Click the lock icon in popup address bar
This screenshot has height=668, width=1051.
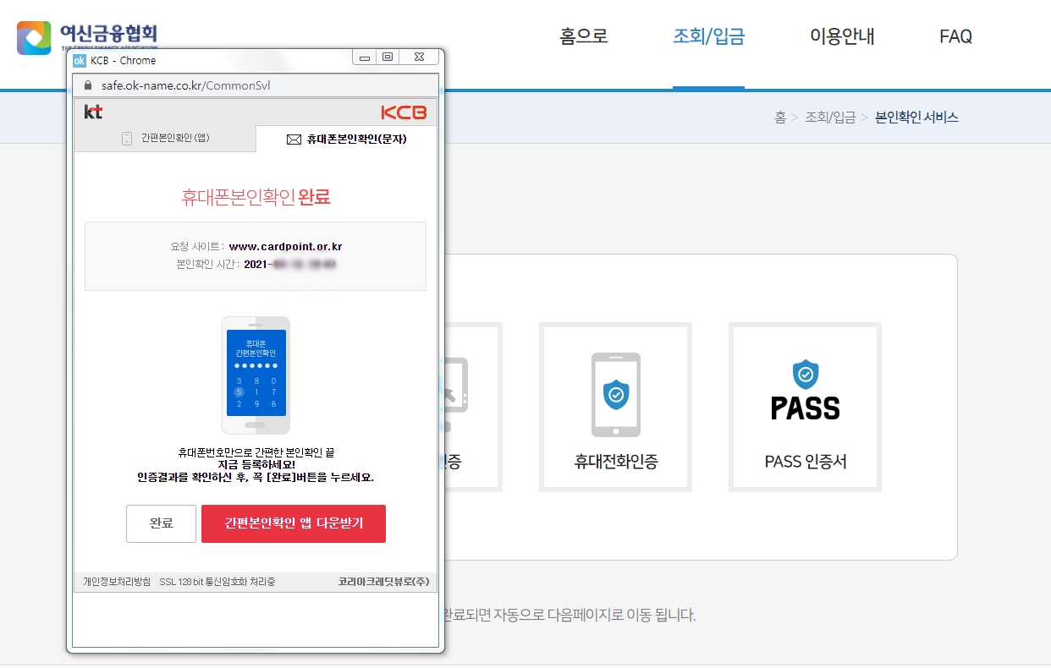86,85
